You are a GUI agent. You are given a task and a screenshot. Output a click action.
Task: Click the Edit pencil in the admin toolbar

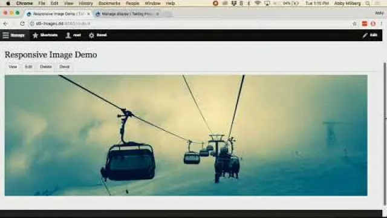tap(370, 35)
